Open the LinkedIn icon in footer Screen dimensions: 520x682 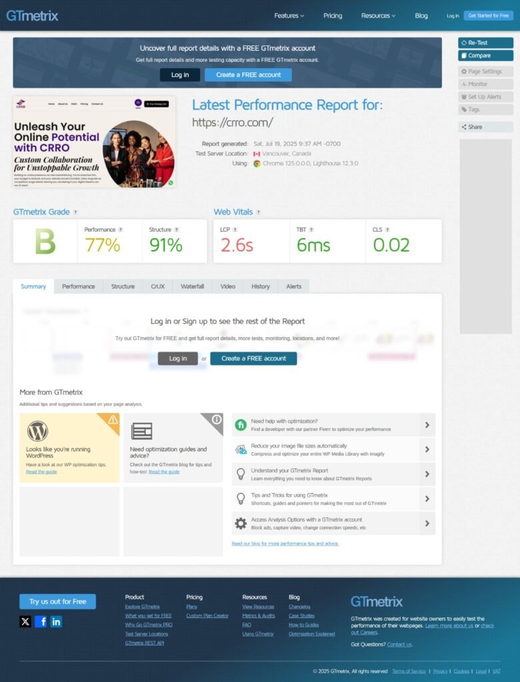click(56, 621)
